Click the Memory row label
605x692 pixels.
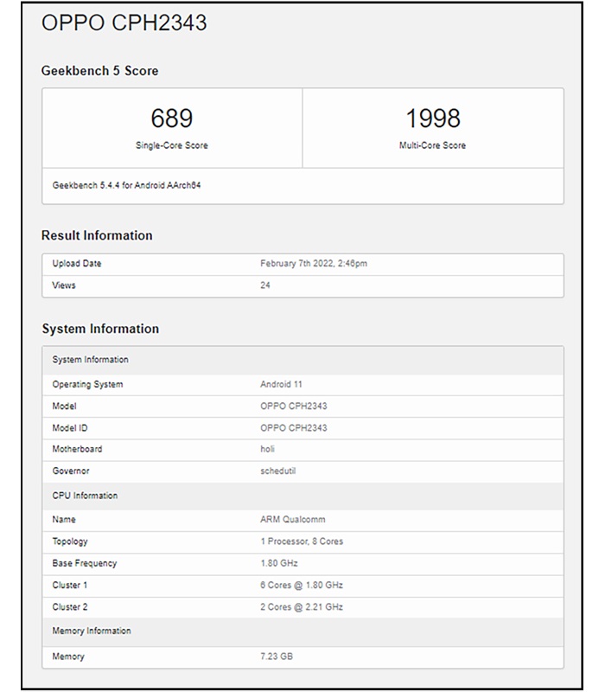[x=68, y=657]
